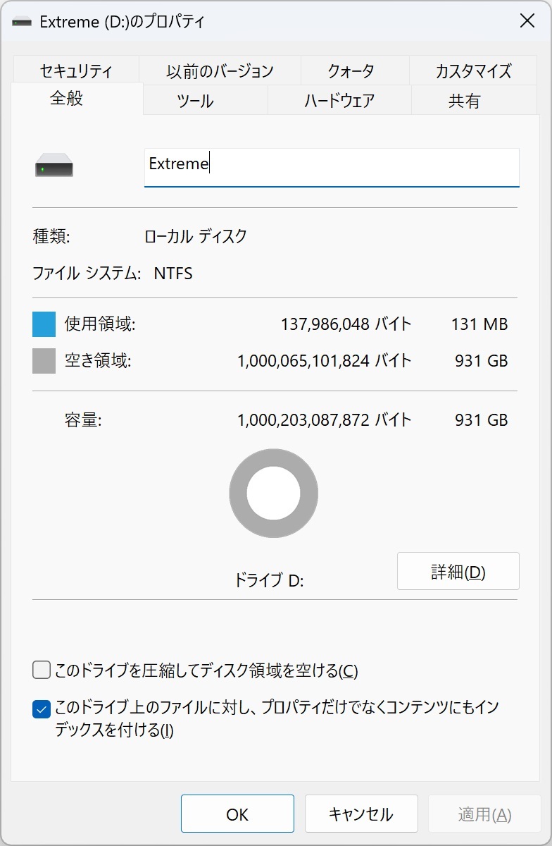Enable compress this drive checkbox

(42, 670)
